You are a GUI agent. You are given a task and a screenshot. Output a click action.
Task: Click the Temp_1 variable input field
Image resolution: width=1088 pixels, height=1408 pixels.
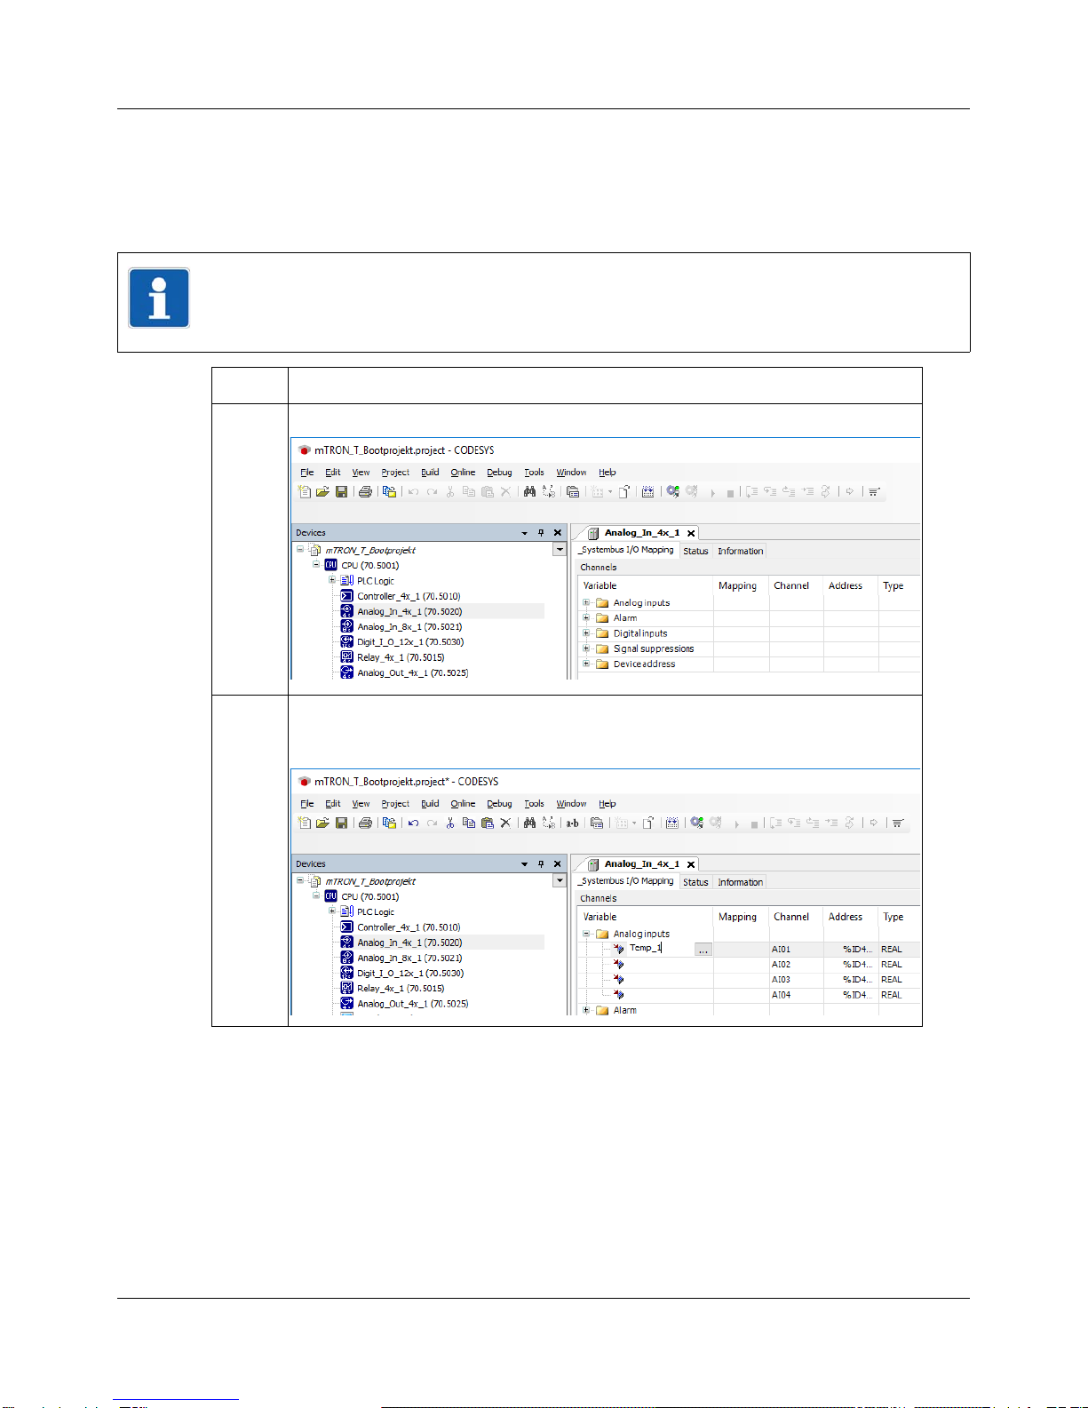pos(661,949)
